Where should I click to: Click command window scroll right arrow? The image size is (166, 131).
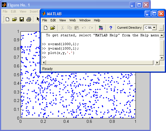tap(157, 62)
